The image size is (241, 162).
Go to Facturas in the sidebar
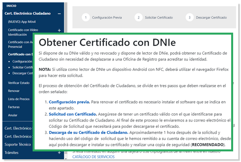point(15,107)
